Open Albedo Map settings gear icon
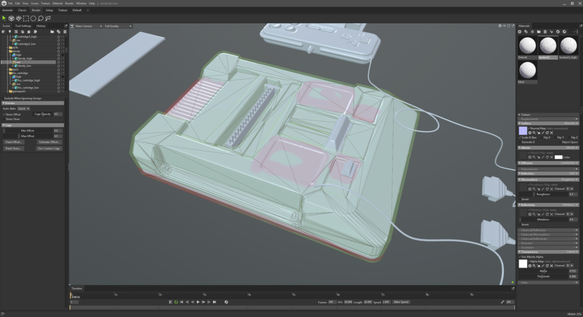This screenshot has width=583, height=317. tap(530, 157)
